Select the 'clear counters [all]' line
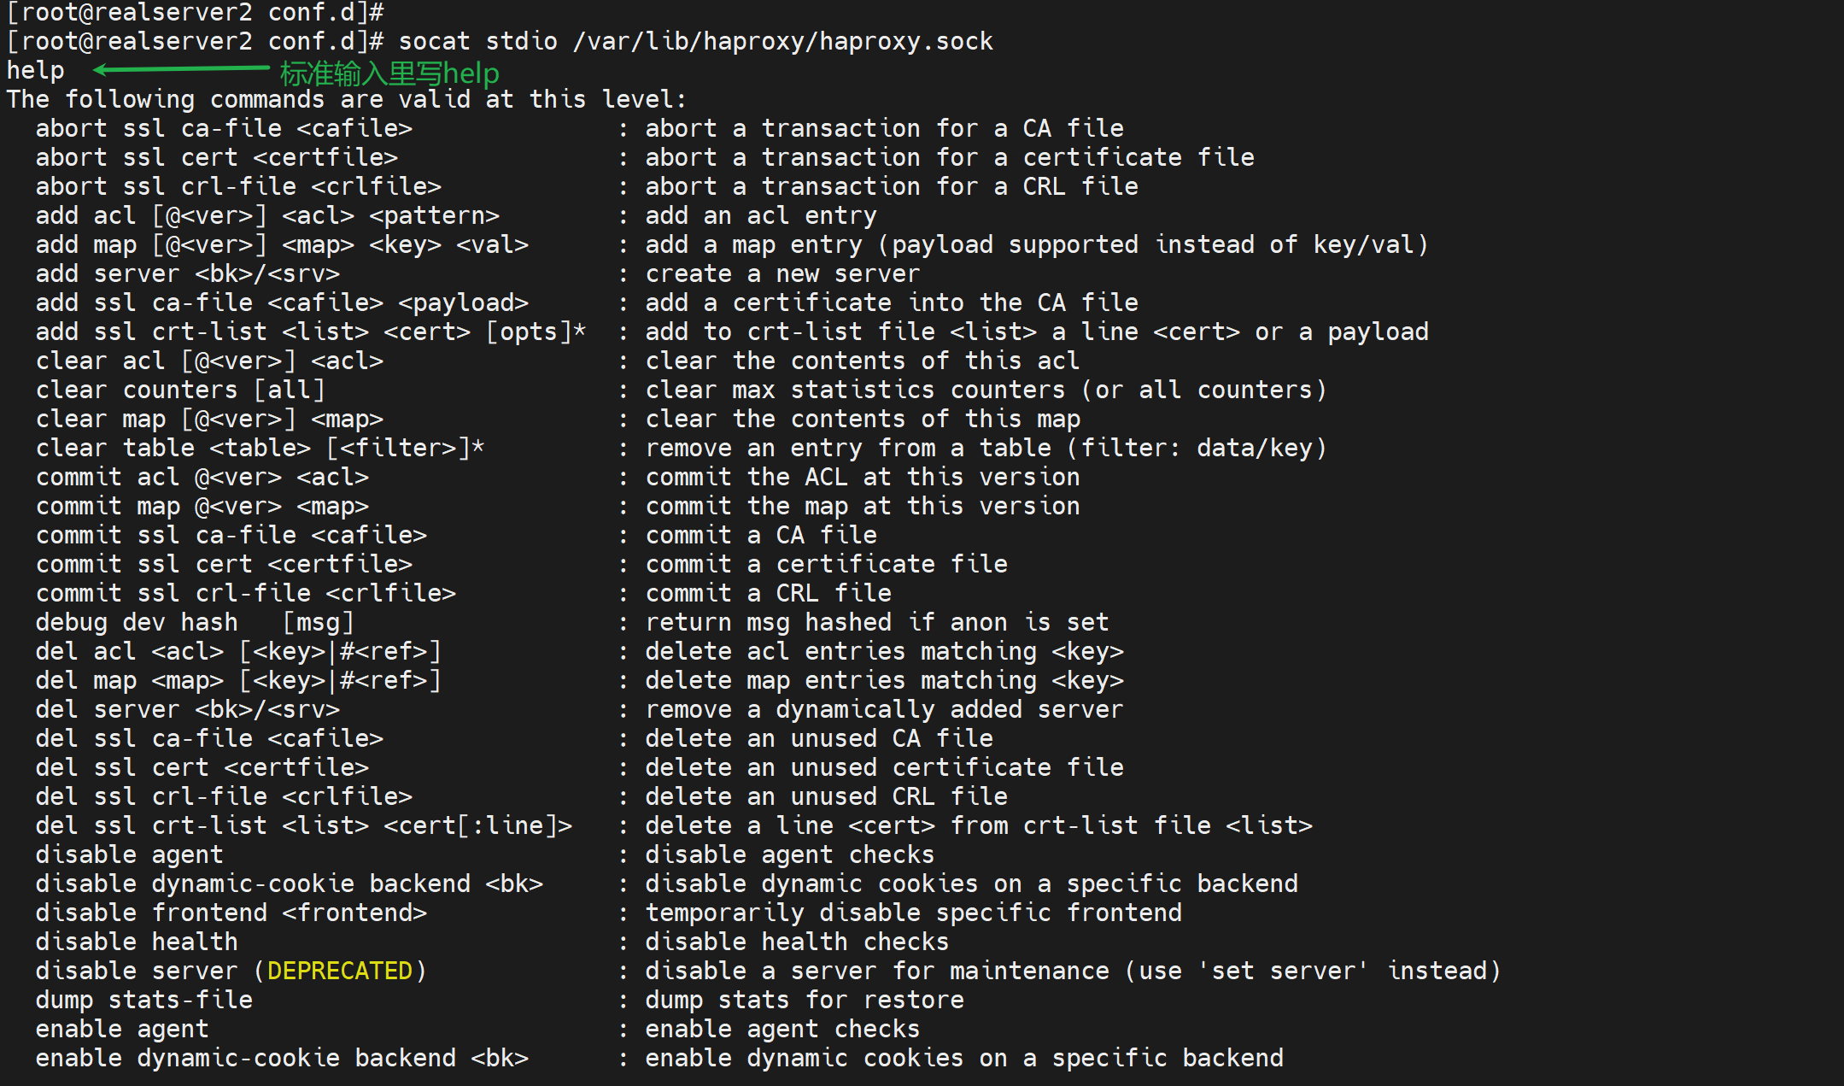The height and width of the screenshot is (1086, 1844). tap(180, 390)
